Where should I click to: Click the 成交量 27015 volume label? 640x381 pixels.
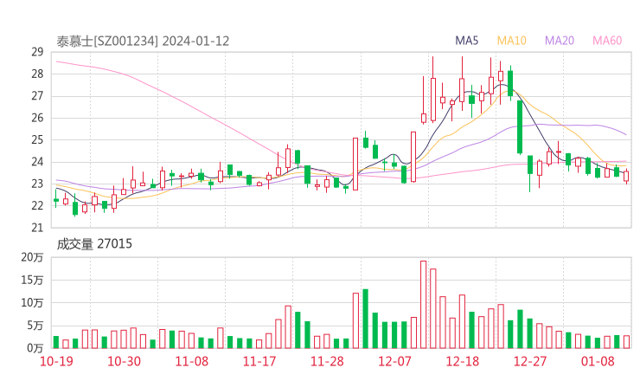tap(94, 244)
